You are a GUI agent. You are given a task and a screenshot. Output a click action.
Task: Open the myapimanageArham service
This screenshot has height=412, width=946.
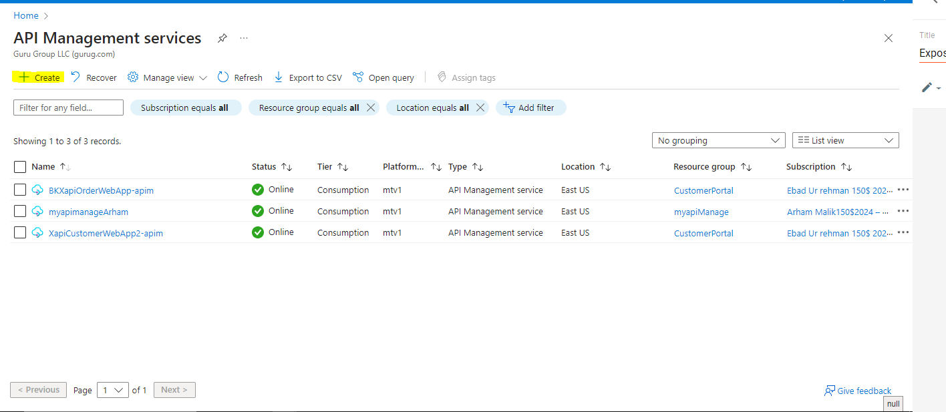tap(88, 212)
